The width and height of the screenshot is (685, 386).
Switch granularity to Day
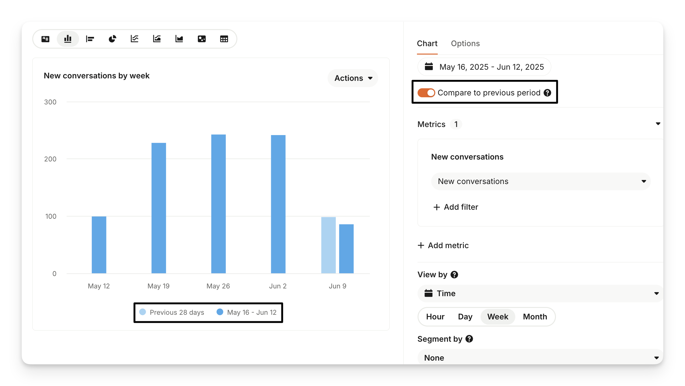[x=465, y=317]
